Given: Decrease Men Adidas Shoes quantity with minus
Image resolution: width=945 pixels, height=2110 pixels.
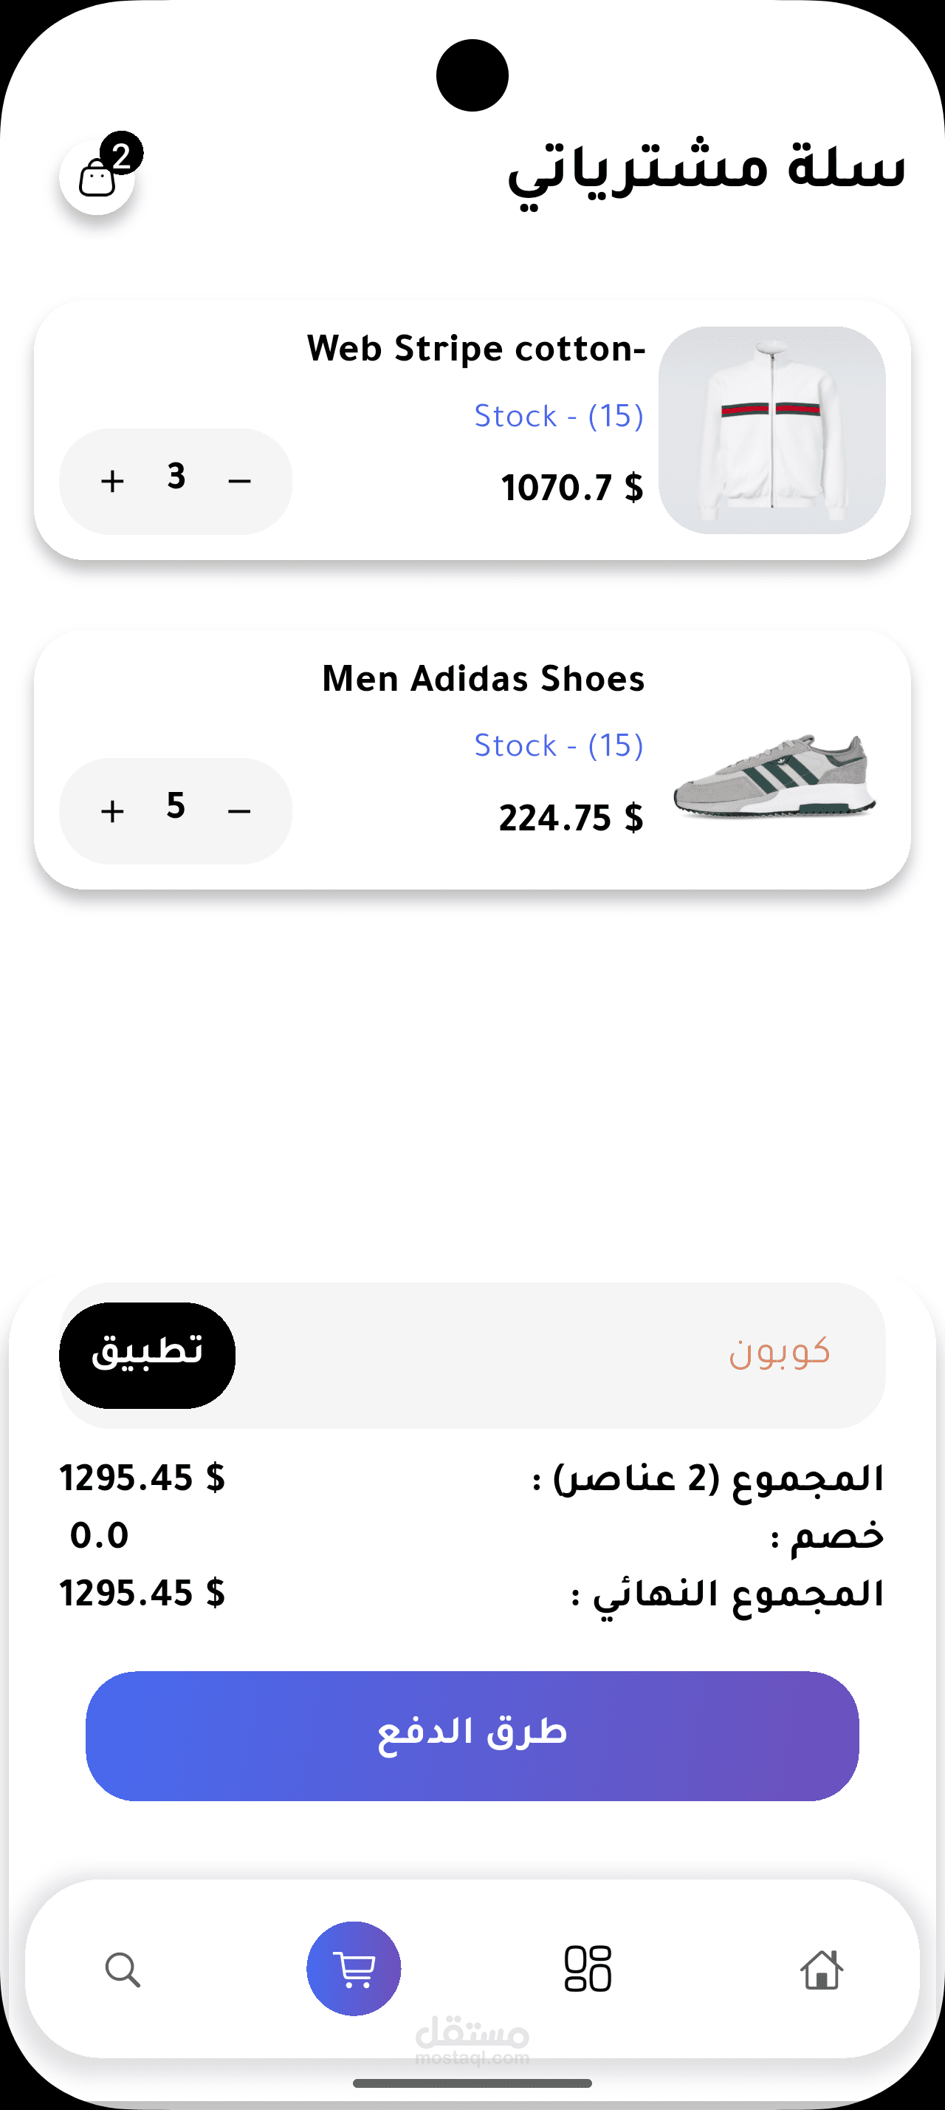Looking at the screenshot, I should point(239,811).
